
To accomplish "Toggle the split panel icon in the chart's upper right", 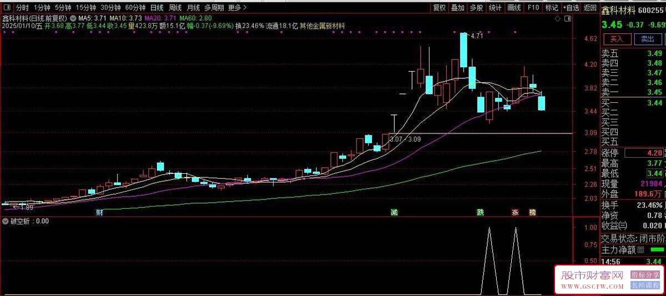I will click(x=567, y=19).
